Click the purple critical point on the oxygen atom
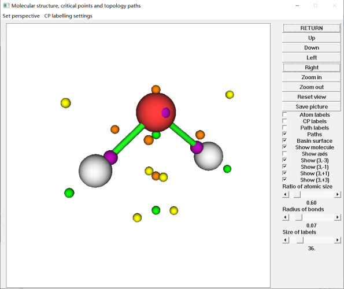 (166, 113)
